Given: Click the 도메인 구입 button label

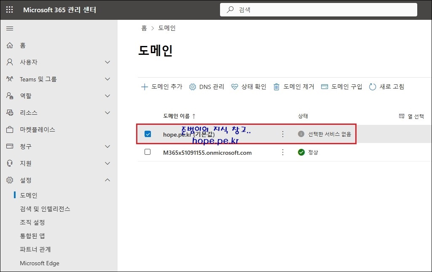Looking at the screenshot, I should tap(346, 87).
